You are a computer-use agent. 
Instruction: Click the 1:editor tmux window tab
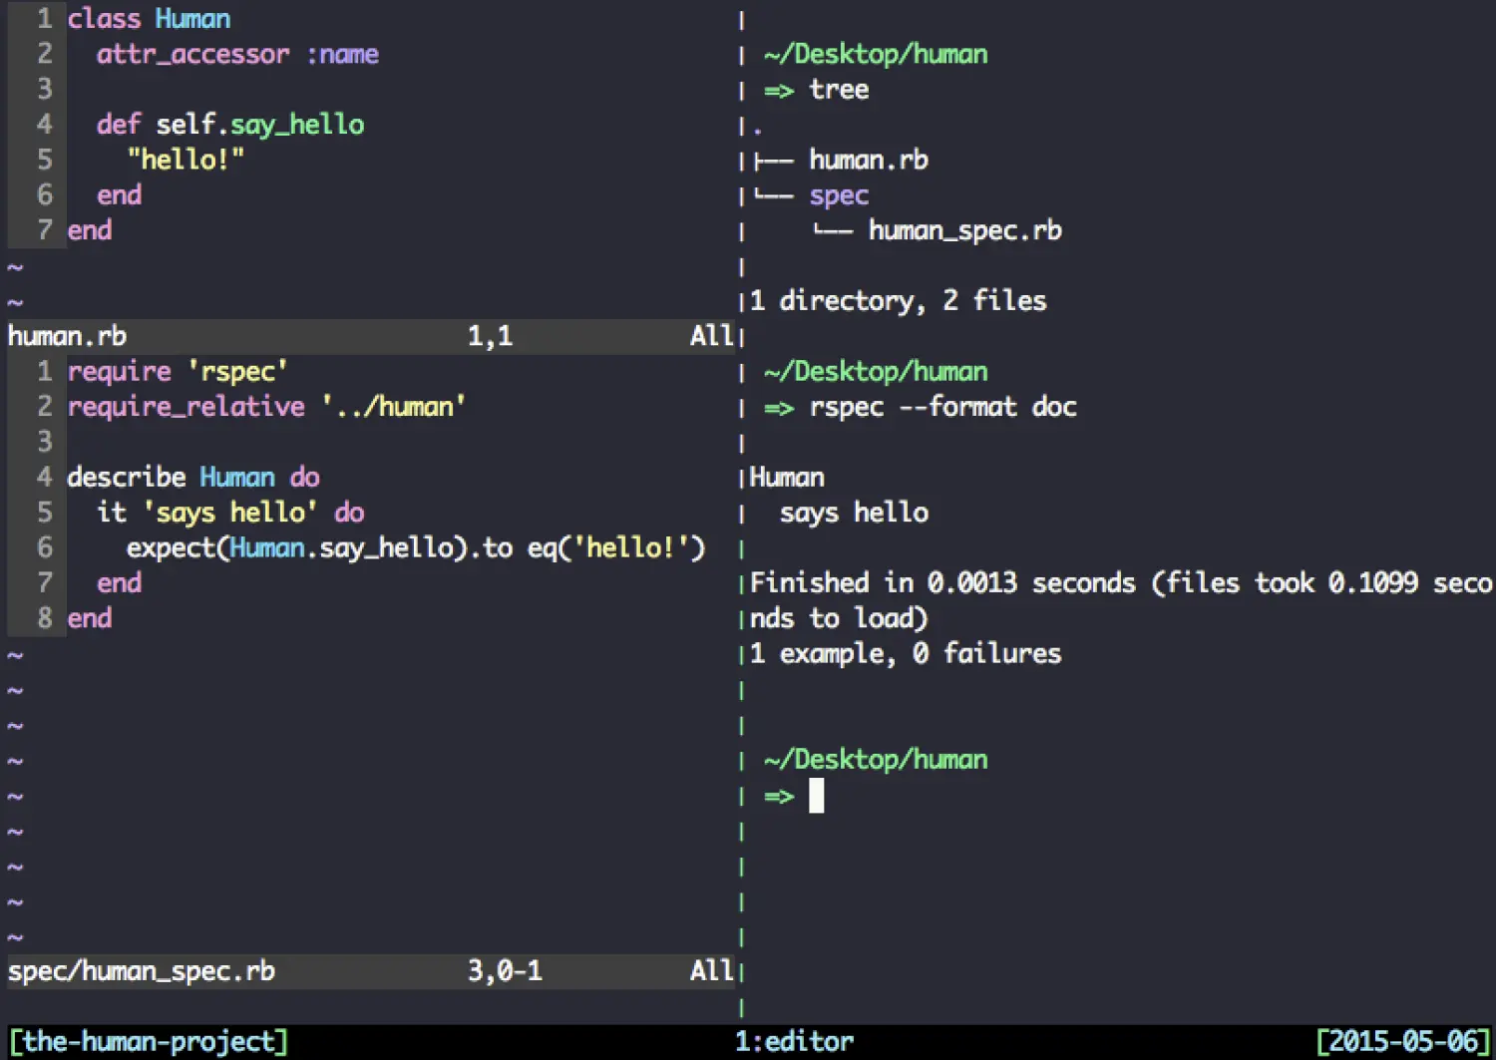(x=794, y=1041)
